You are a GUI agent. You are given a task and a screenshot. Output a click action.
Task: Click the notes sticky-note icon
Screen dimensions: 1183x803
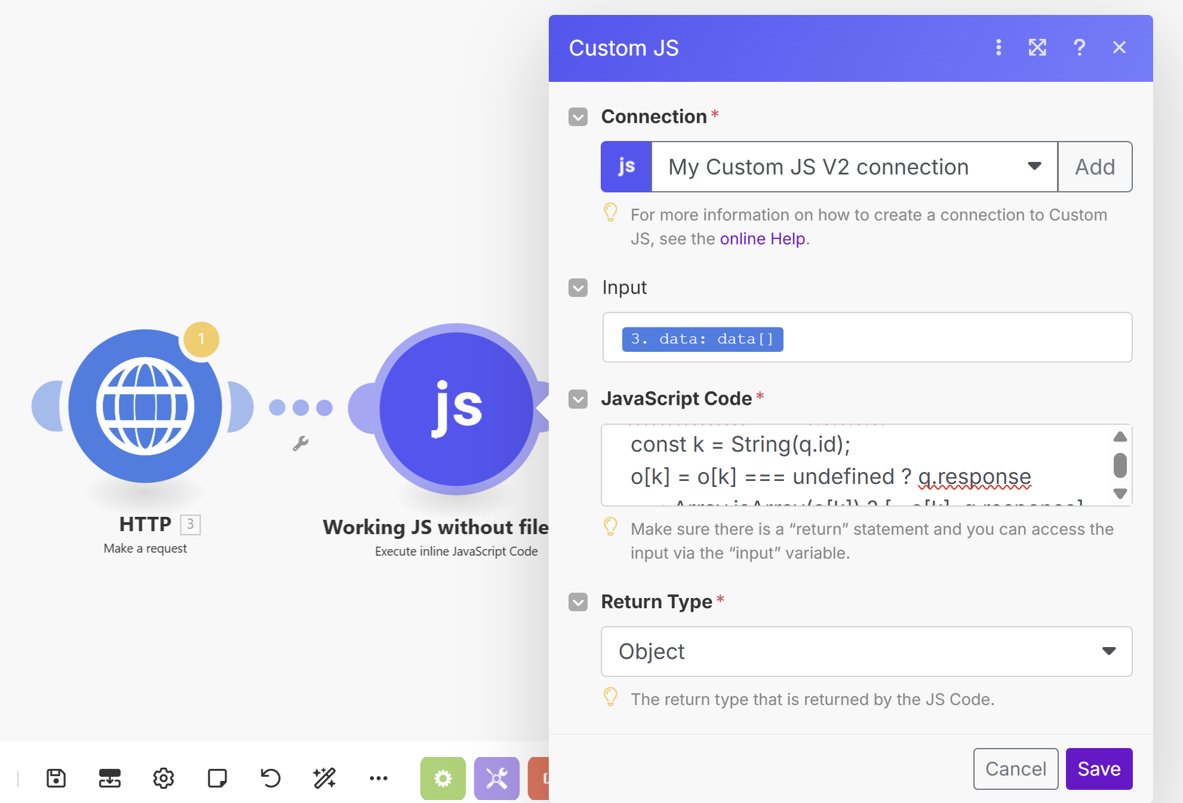point(217,778)
